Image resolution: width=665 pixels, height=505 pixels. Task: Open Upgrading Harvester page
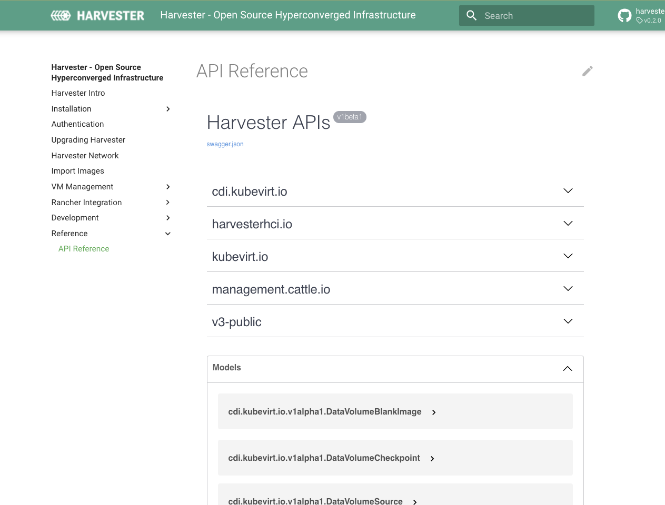88,140
